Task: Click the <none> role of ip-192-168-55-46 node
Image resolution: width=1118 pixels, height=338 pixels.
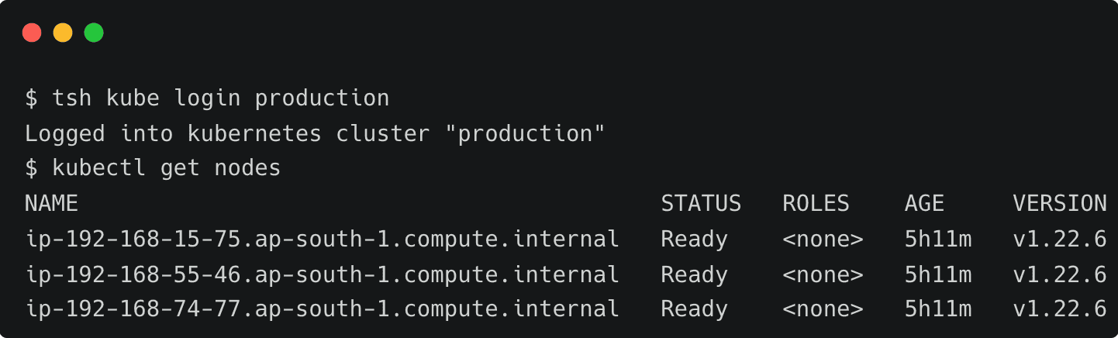Action: click(x=823, y=274)
